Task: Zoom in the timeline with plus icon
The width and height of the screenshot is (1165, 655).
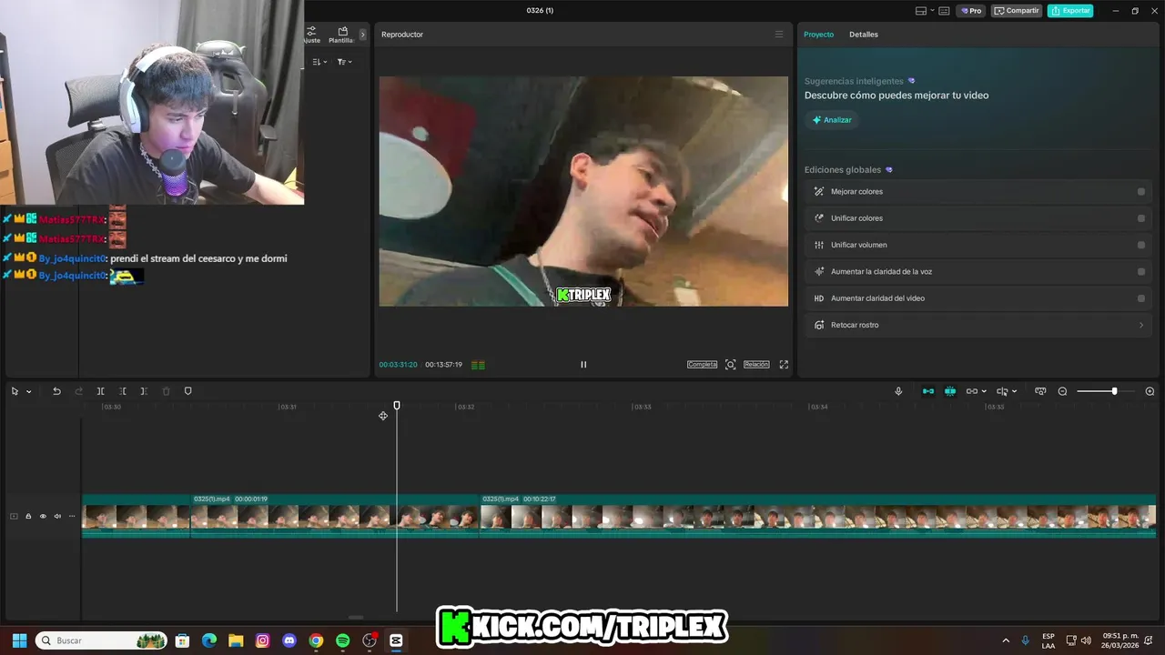Action: [x=1150, y=391]
